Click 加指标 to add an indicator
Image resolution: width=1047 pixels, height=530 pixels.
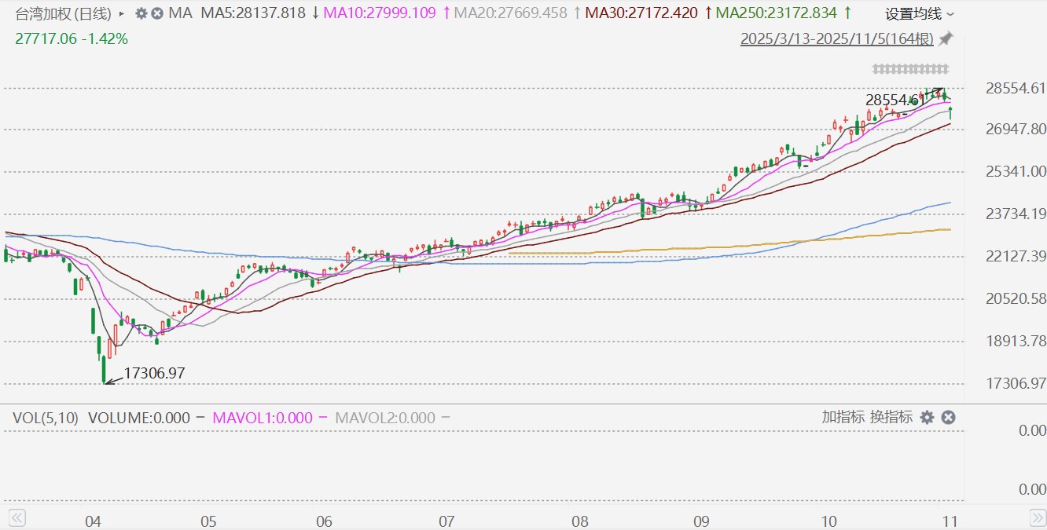(843, 418)
